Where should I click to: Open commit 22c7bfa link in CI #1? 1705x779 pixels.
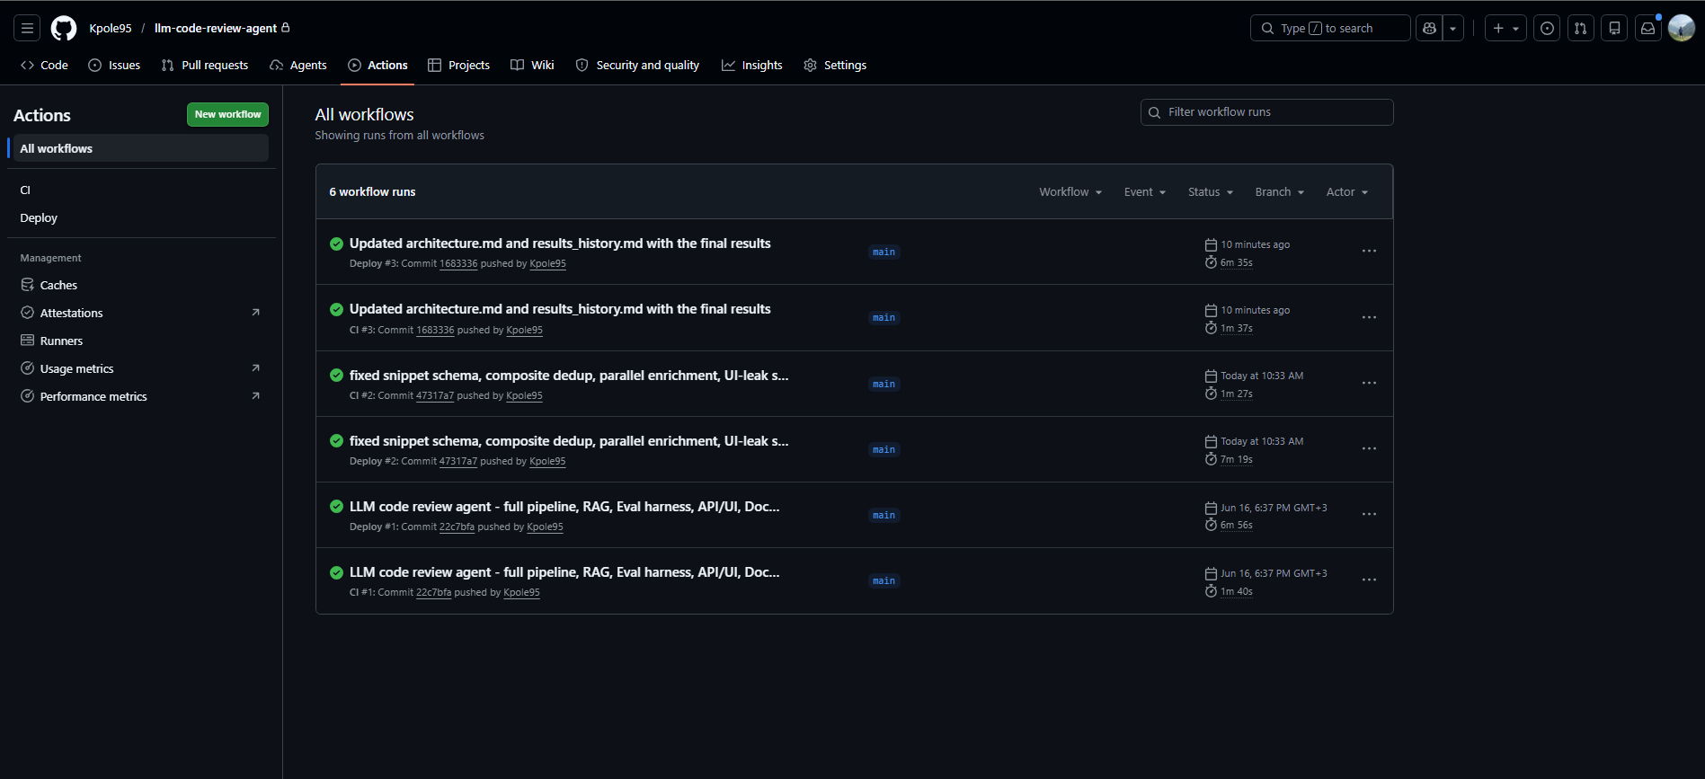click(434, 593)
